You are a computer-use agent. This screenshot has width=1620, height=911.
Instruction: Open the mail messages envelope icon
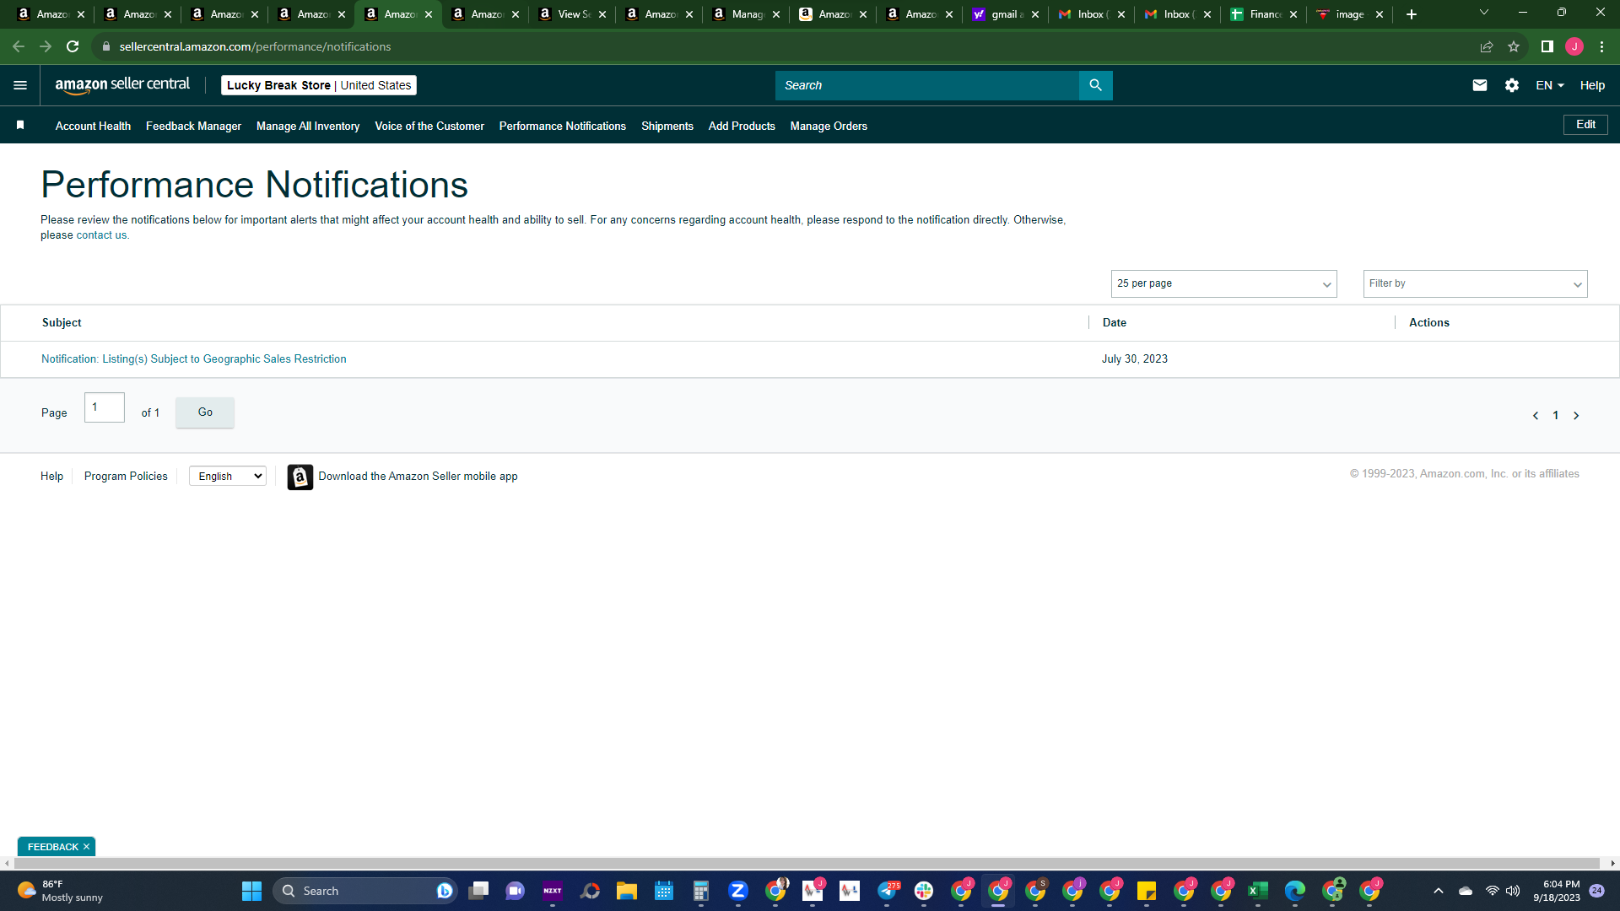click(1479, 85)
